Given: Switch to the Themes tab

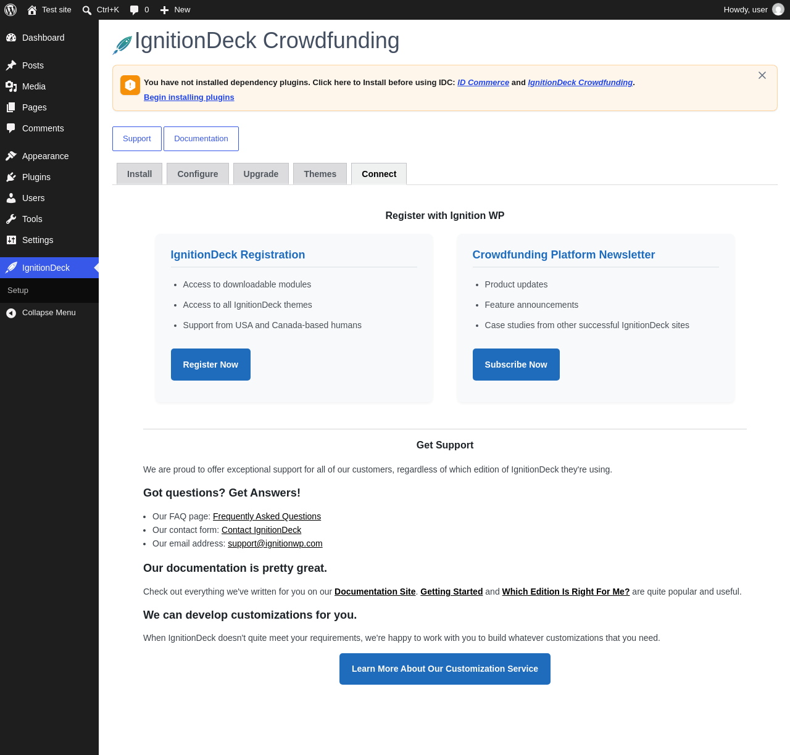Looking at the screenshot, I should pos(320,174).
